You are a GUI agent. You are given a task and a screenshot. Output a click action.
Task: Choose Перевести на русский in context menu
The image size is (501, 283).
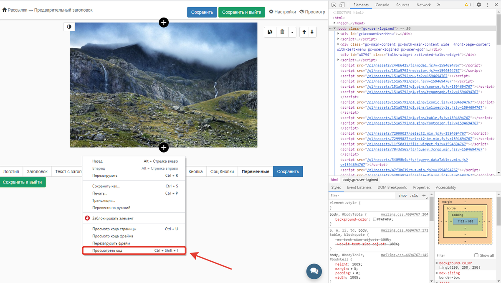[x=134, y=207]
